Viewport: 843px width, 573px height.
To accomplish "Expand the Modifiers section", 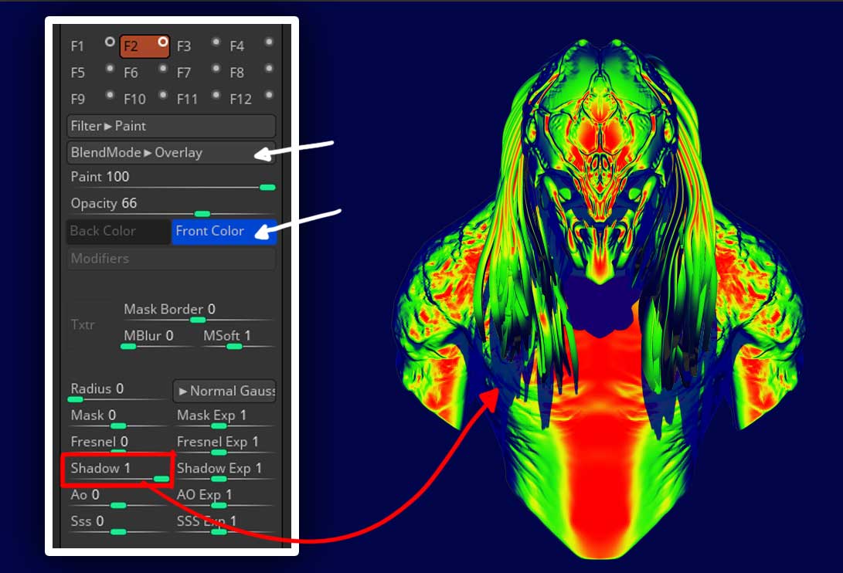I will (x=172, y=259).
